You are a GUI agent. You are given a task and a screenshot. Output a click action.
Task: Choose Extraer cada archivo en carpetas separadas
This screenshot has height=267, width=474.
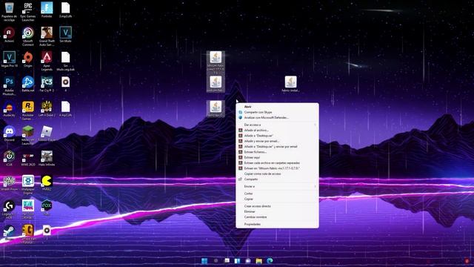[x=272, y=163]
